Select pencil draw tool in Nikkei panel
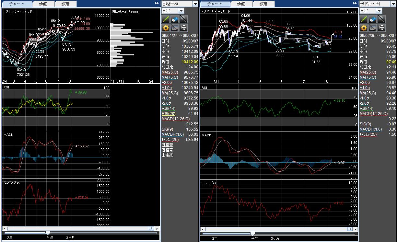The height and width of the screenshot is (242, 397). 166,19
